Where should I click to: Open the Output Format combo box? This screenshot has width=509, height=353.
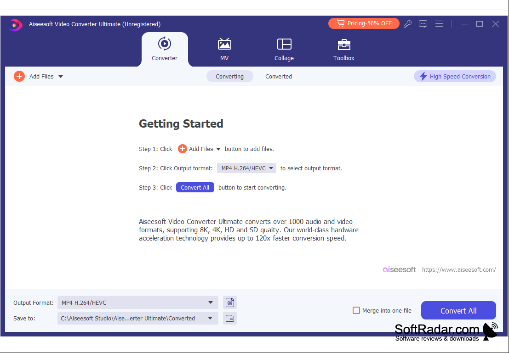click(x=137, y=303)
